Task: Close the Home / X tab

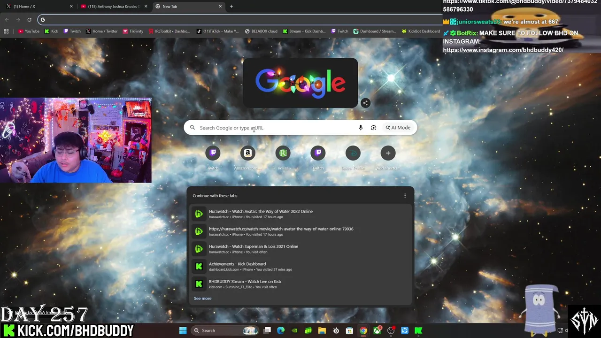Action: pos(71,6)
